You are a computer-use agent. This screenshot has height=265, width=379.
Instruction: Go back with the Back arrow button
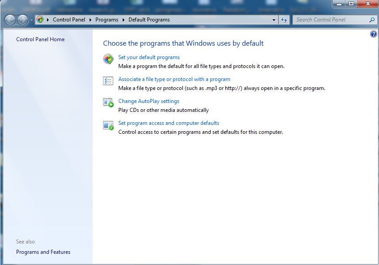pyautogui.click(x=10, y=20)
